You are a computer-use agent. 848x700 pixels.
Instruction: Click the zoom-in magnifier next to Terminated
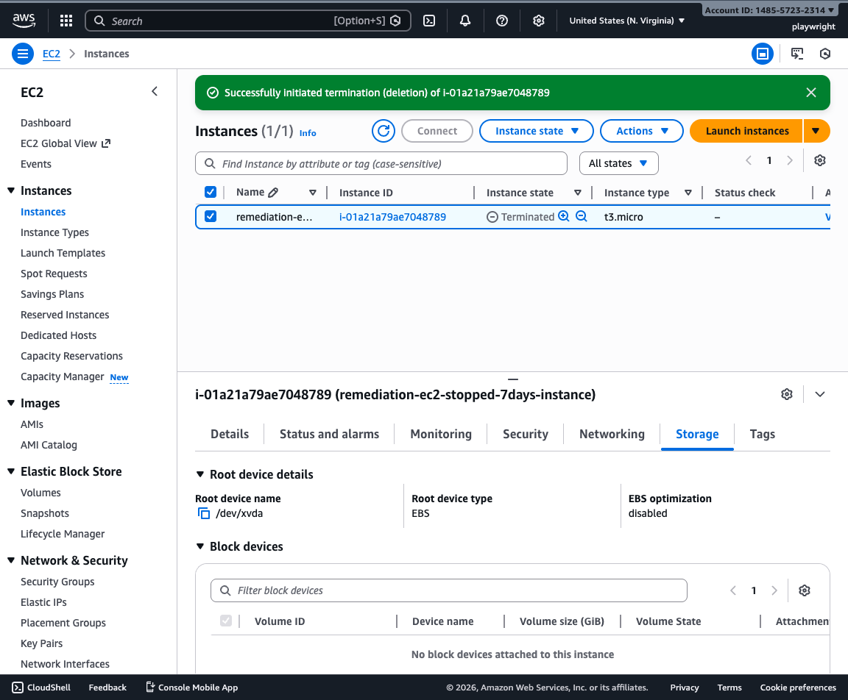tap(563, 217)
